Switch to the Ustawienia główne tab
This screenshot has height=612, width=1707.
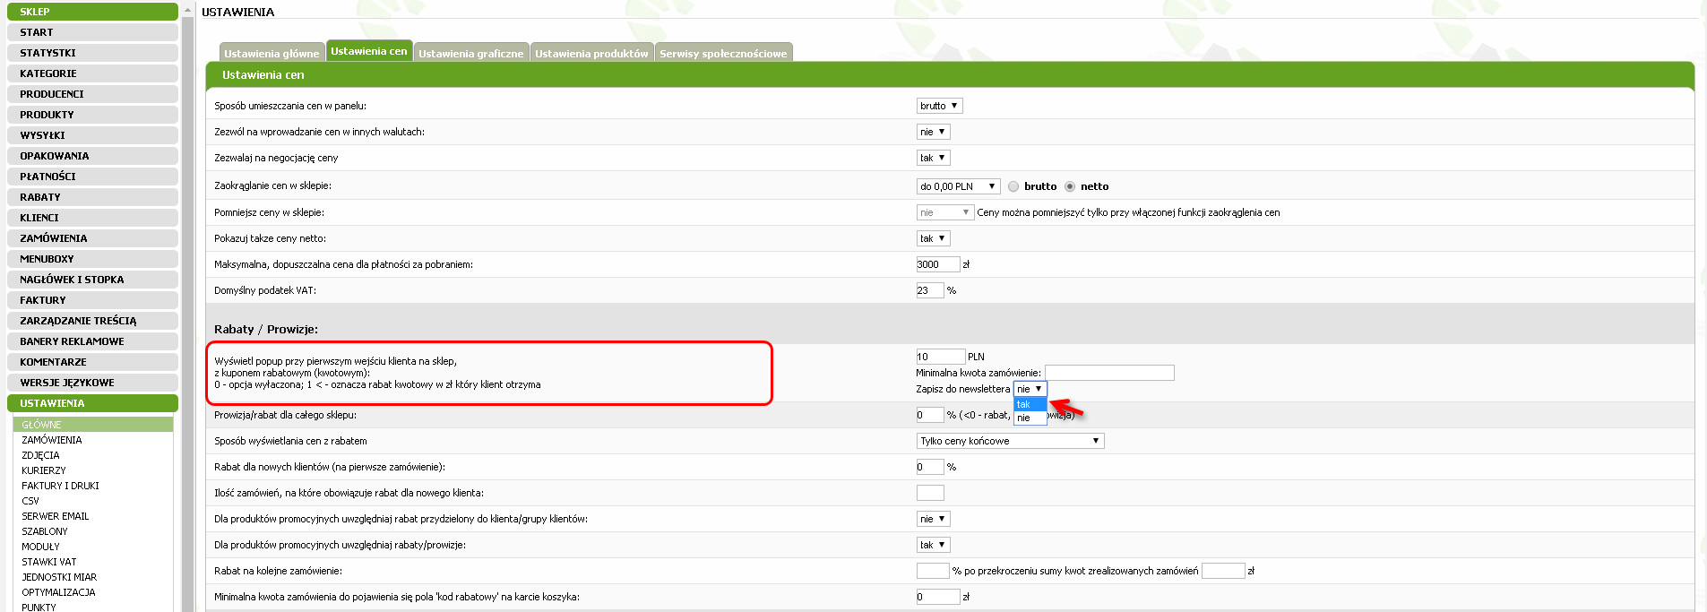pyautogui.click(x=272, y=53)
